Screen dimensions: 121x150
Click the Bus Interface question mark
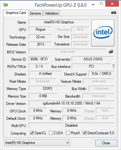(113, 66)
